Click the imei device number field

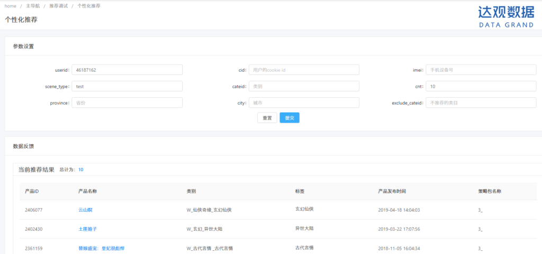[481, 70]
